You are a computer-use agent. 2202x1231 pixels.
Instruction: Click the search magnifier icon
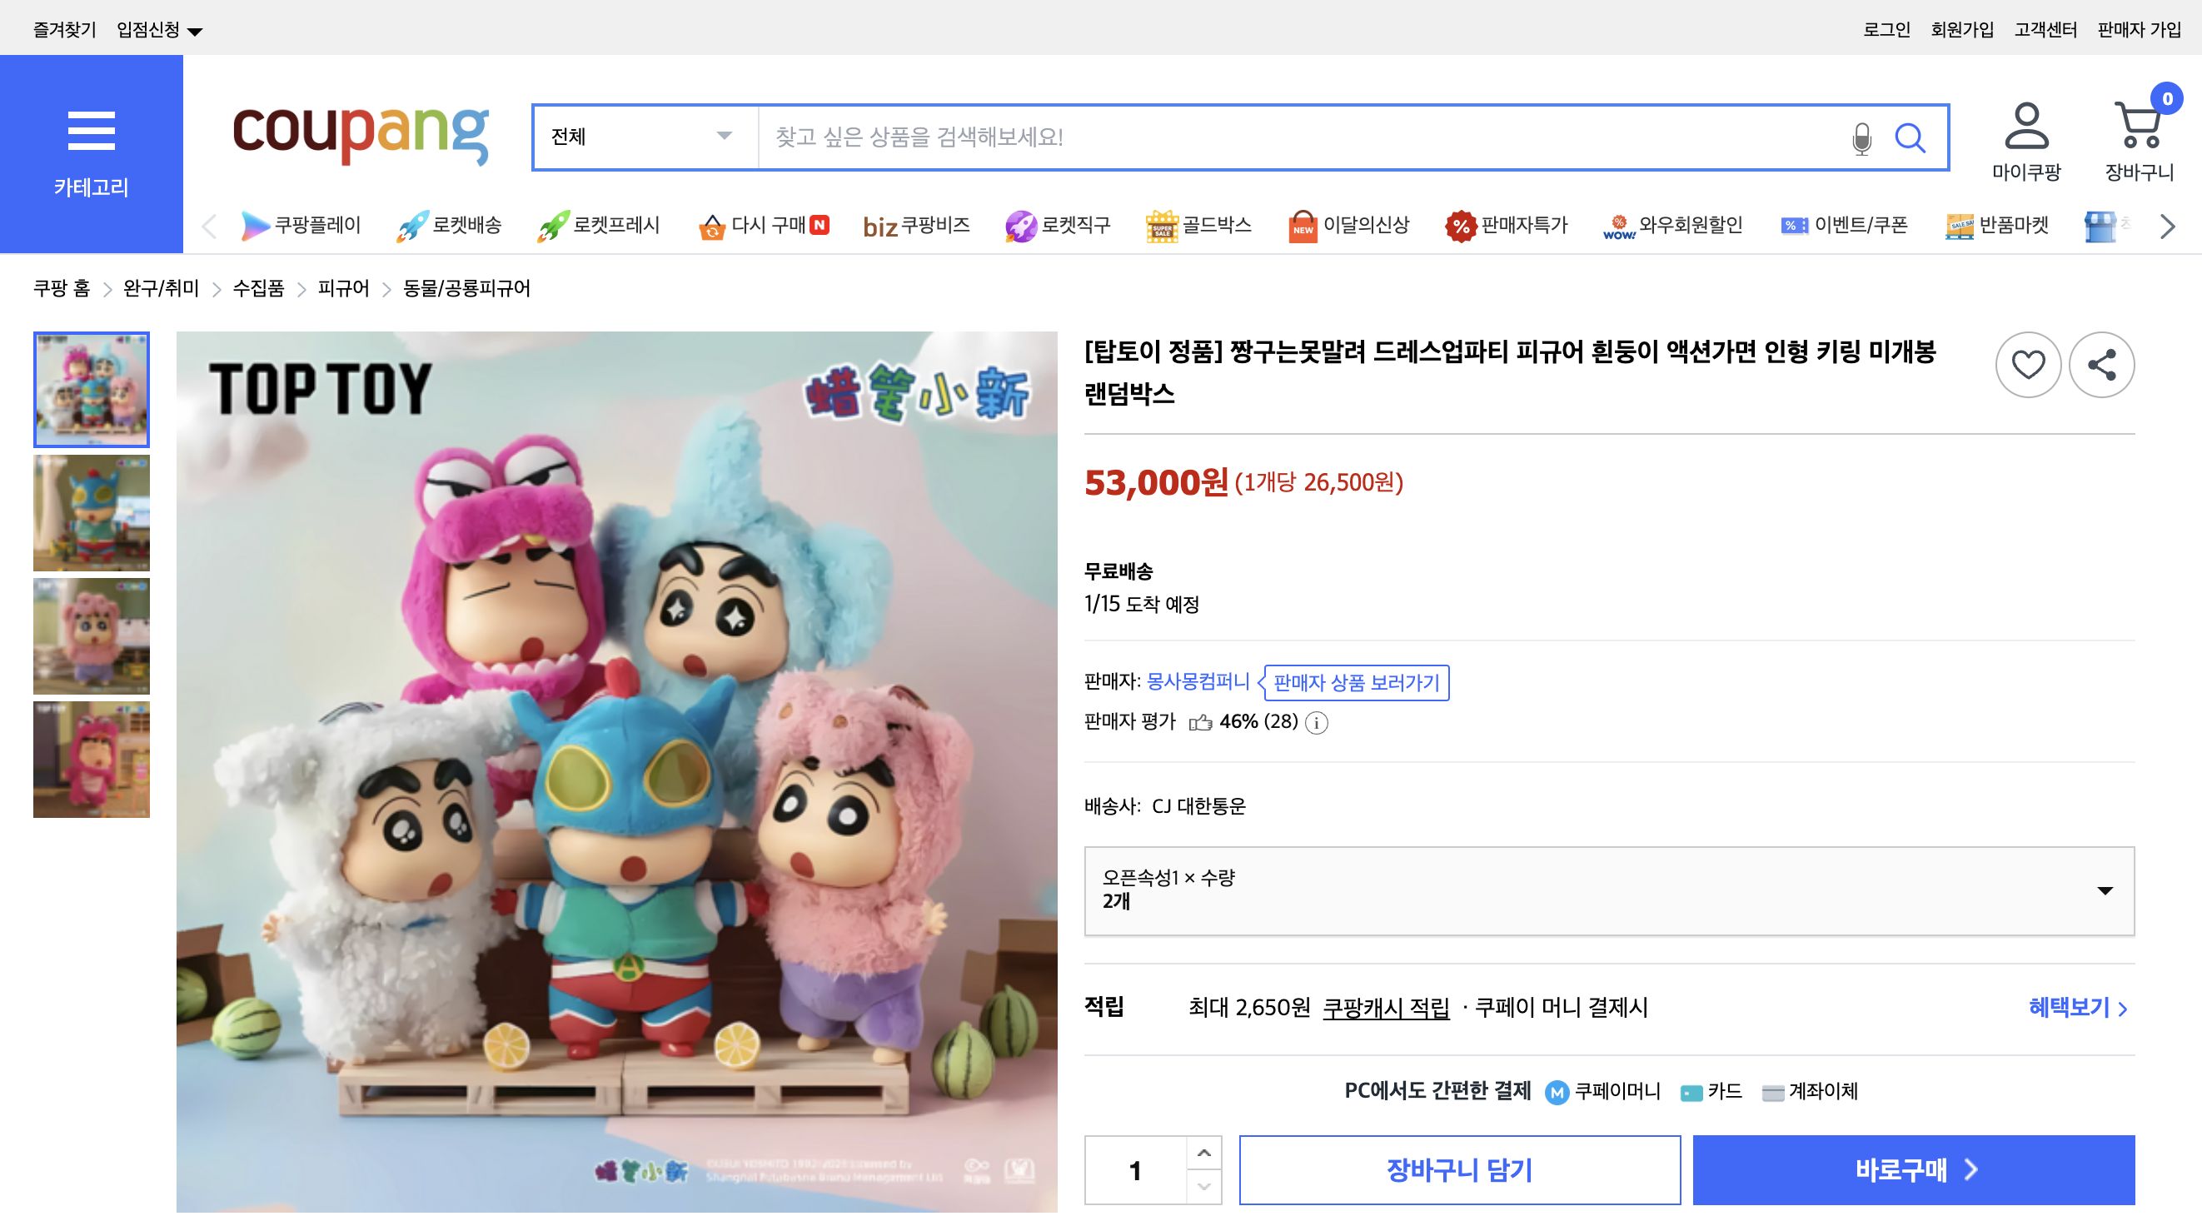click(1912, 137)
